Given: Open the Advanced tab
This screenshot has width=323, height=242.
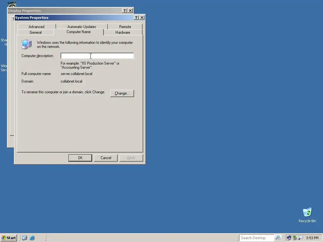Looking at the screenshot, I should [37, 26].
